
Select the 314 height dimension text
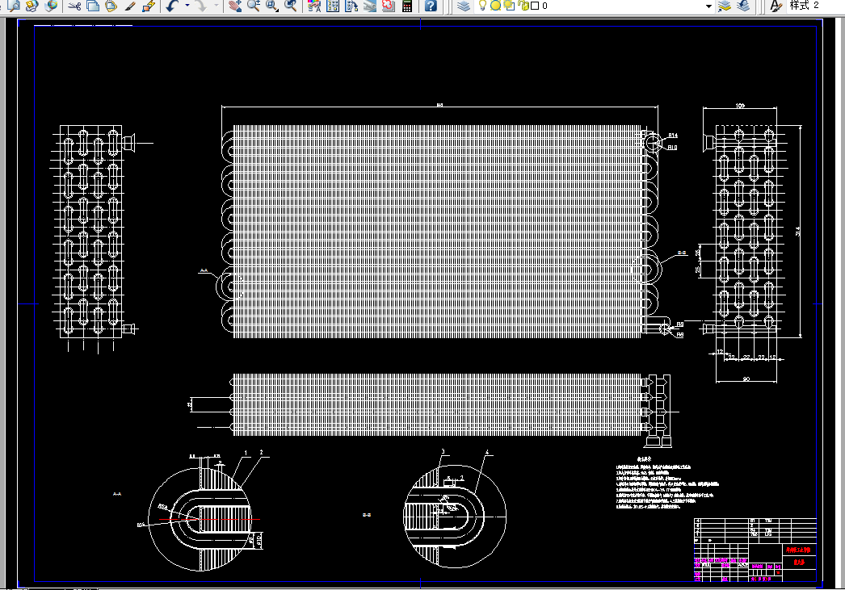(798, 231)
